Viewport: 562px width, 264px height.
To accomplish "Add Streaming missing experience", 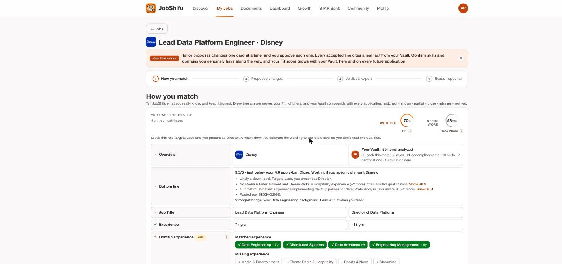I will (x=387, y=262).
